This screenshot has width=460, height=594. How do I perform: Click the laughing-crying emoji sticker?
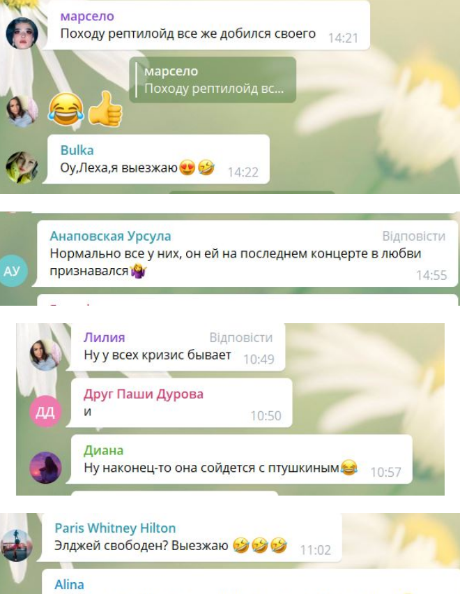[x=66, y=109]
